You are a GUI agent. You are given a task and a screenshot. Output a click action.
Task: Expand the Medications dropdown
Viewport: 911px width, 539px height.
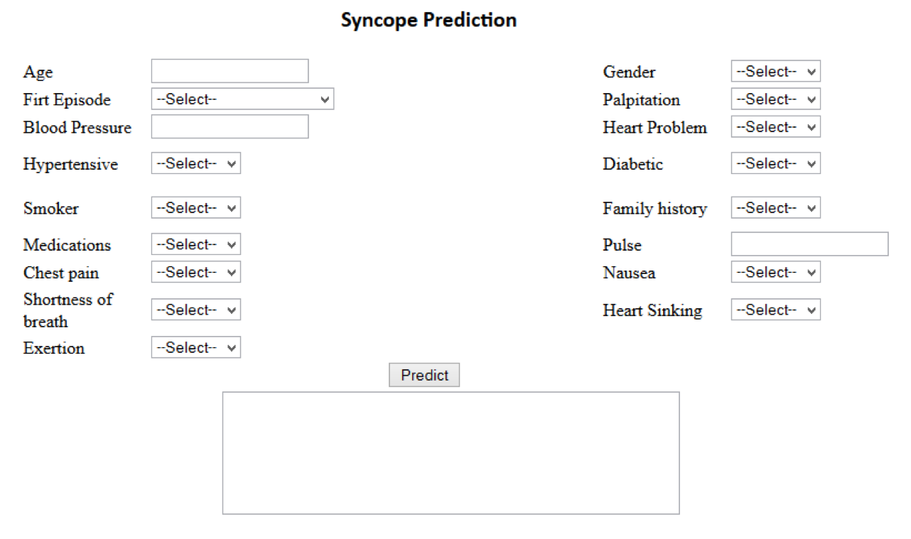coord(195,245)
